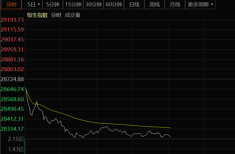
Task: Click the 28412.31 axis value
Action: pos(12,119)
